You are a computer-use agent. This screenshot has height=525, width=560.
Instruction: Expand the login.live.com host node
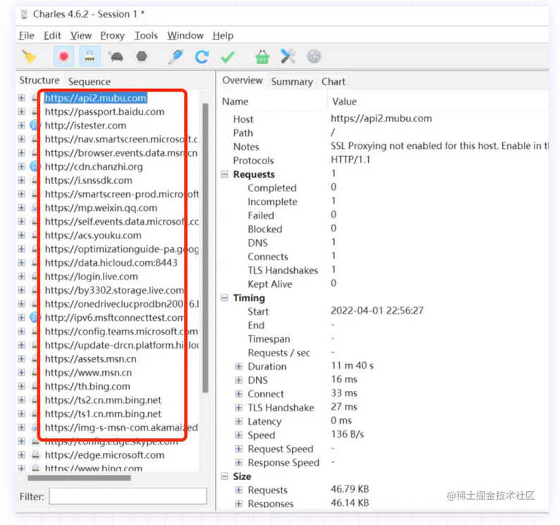tap(21, 276)
